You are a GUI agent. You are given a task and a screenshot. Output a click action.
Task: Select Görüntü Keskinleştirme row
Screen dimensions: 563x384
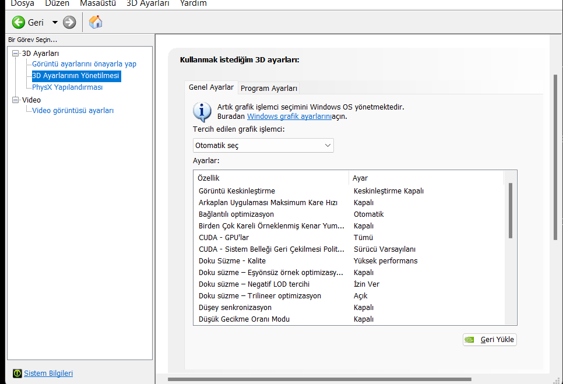click(x=349, y=191)
